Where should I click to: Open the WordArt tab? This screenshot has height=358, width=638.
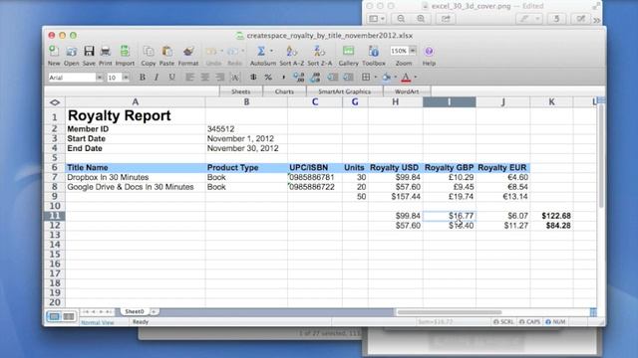[407, 91]
